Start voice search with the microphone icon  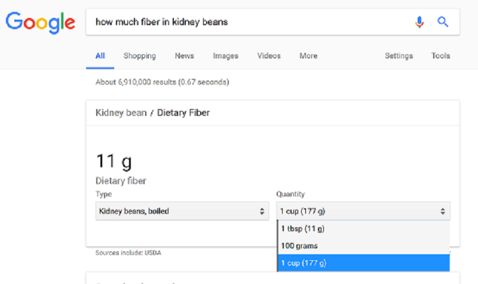coord(419,22)
